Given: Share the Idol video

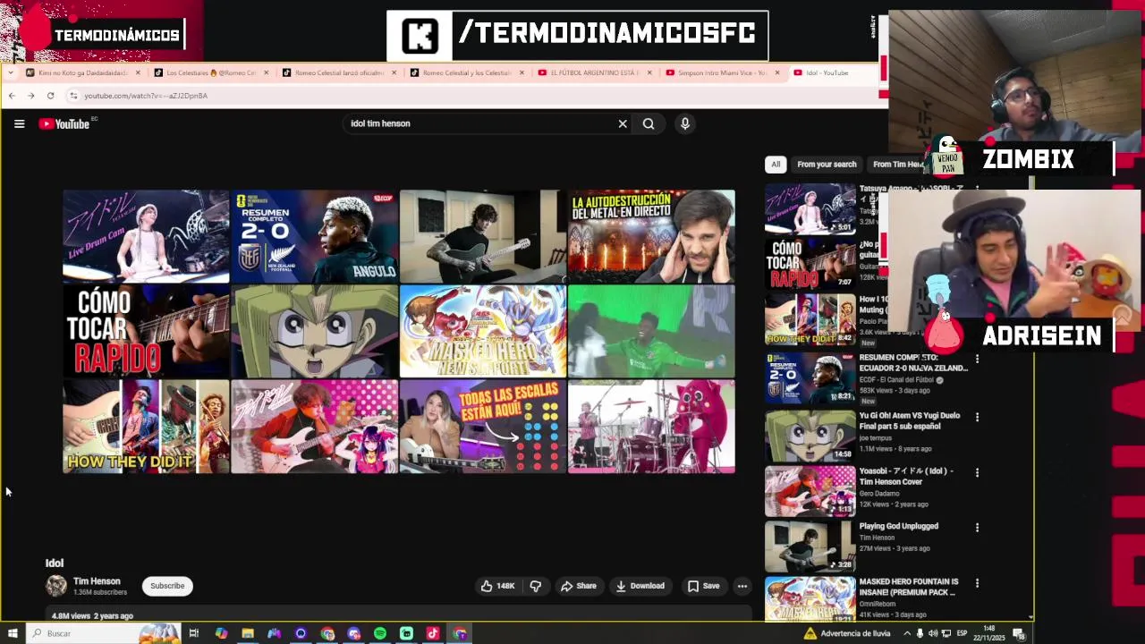Looking at the screenshot, I should (578, 586).
